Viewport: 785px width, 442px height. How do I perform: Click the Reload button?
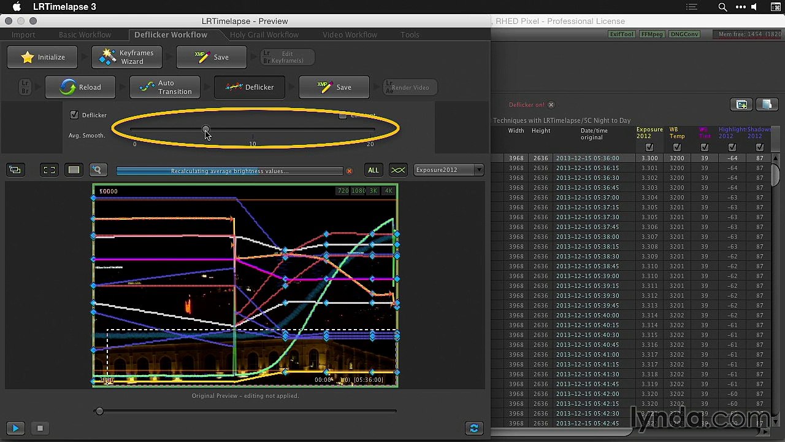coord(80,87)
